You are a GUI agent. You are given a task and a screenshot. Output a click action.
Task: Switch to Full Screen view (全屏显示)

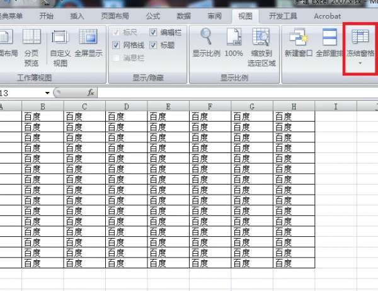click(88, 43)
